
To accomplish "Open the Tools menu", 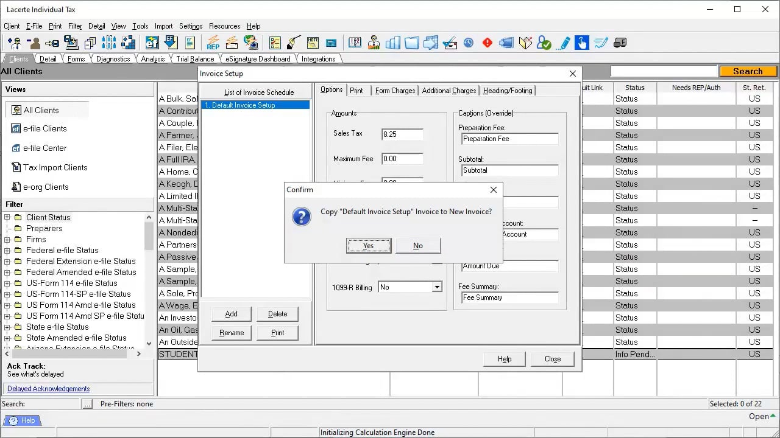I will tap(140, 26).
